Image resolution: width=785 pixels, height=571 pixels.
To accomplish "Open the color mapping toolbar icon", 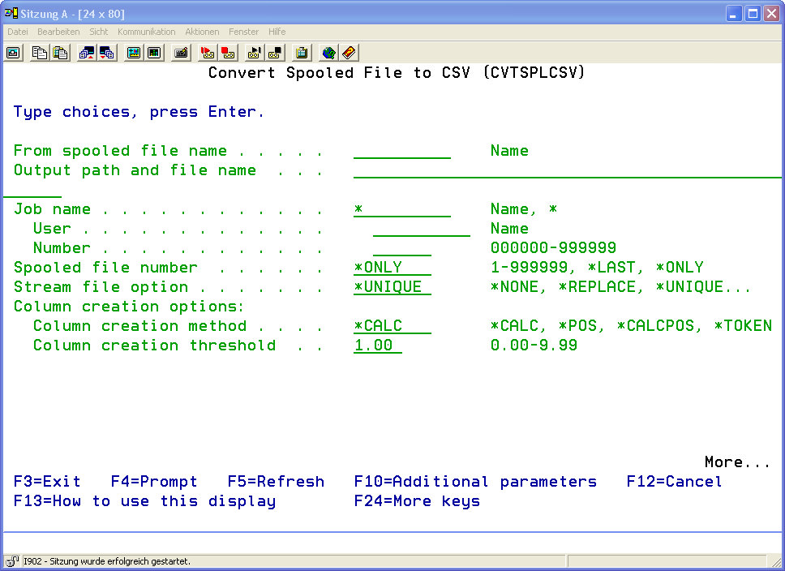I will coord(133,53).
